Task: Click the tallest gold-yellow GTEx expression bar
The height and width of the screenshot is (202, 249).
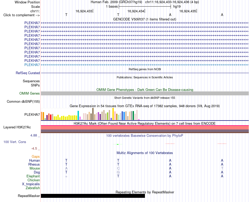Action: (x=113, y=114)
